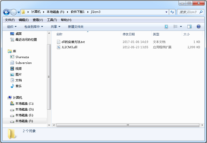This screenshot has height=143, width=207.
Task: Open the Shareaza library icon
Action: [12, 57]
